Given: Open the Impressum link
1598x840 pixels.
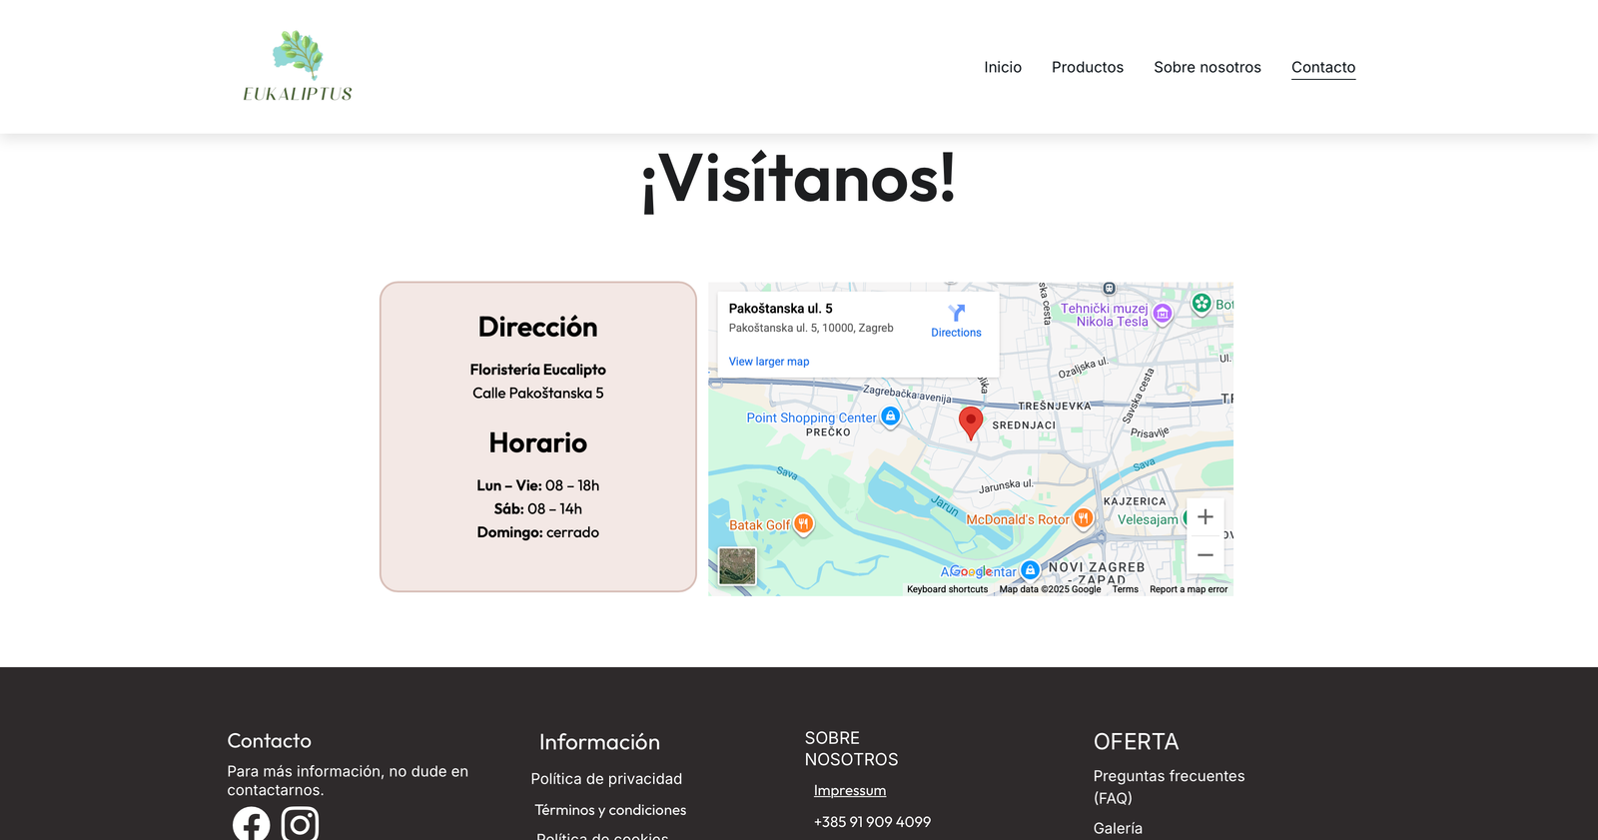Looking at the screenshot, I should click(849, 790).
